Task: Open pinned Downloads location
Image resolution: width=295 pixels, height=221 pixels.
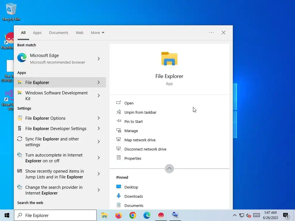Action: coord(130,196)
